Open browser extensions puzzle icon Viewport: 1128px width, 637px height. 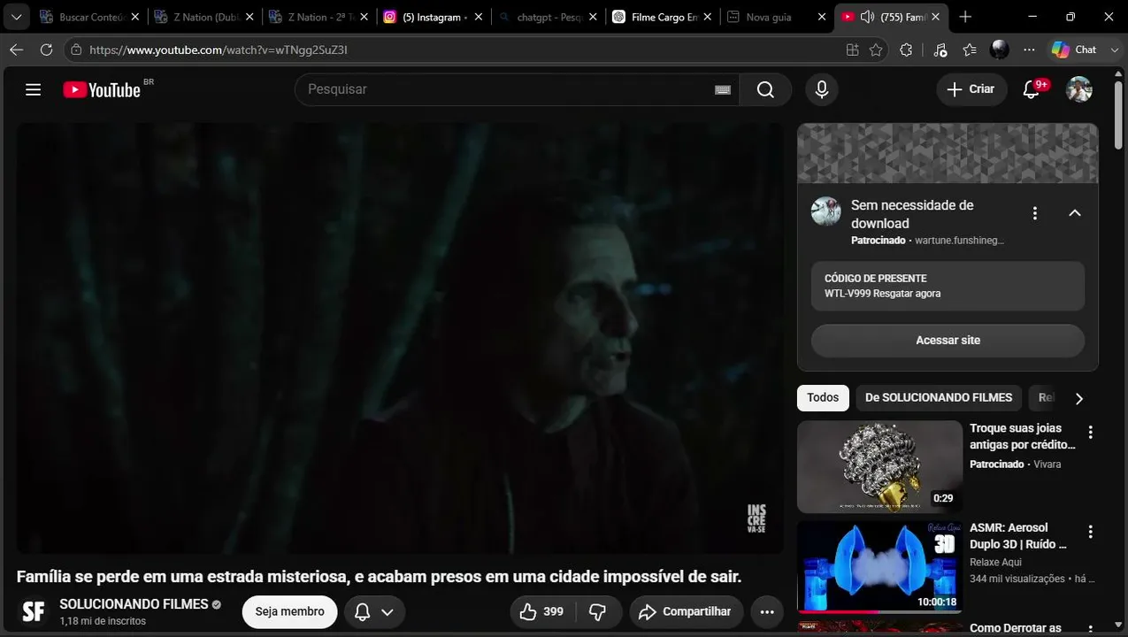tap(906, 50)
